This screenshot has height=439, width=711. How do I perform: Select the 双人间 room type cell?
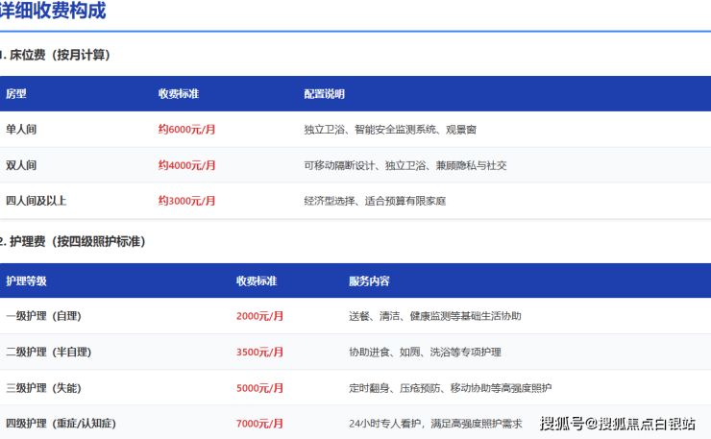coord(21,165)
